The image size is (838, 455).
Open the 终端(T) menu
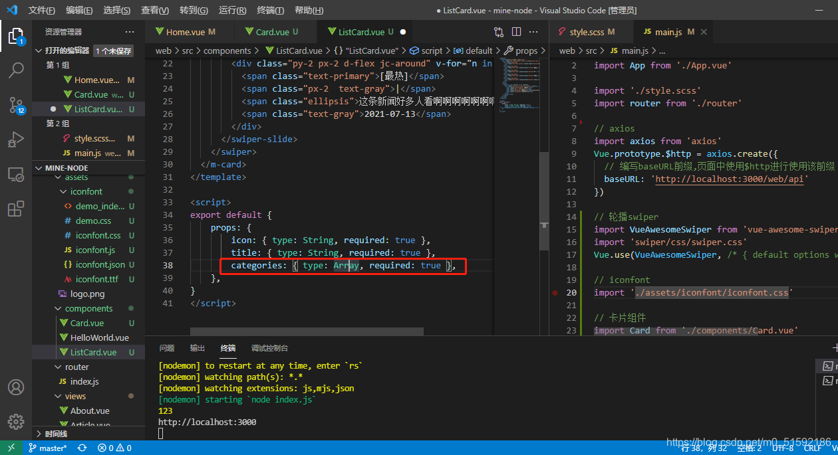pos(271,11)
